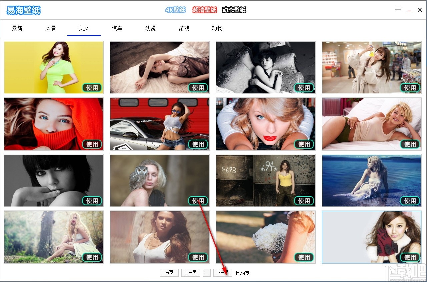Click the 易海壁纸 logo
The width and height of the screenshot is (427, 282).
pos(23,10)
